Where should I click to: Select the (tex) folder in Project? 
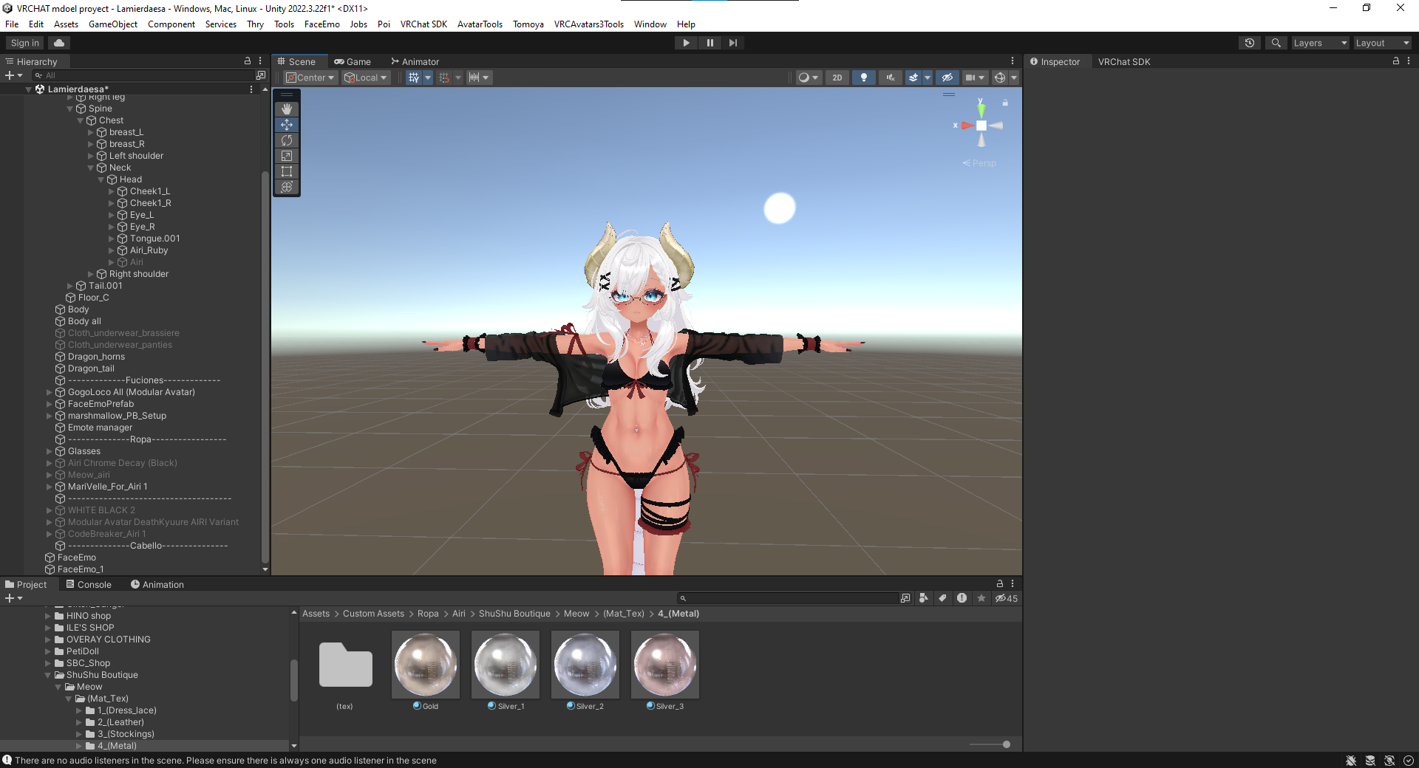tap(345, 665)
